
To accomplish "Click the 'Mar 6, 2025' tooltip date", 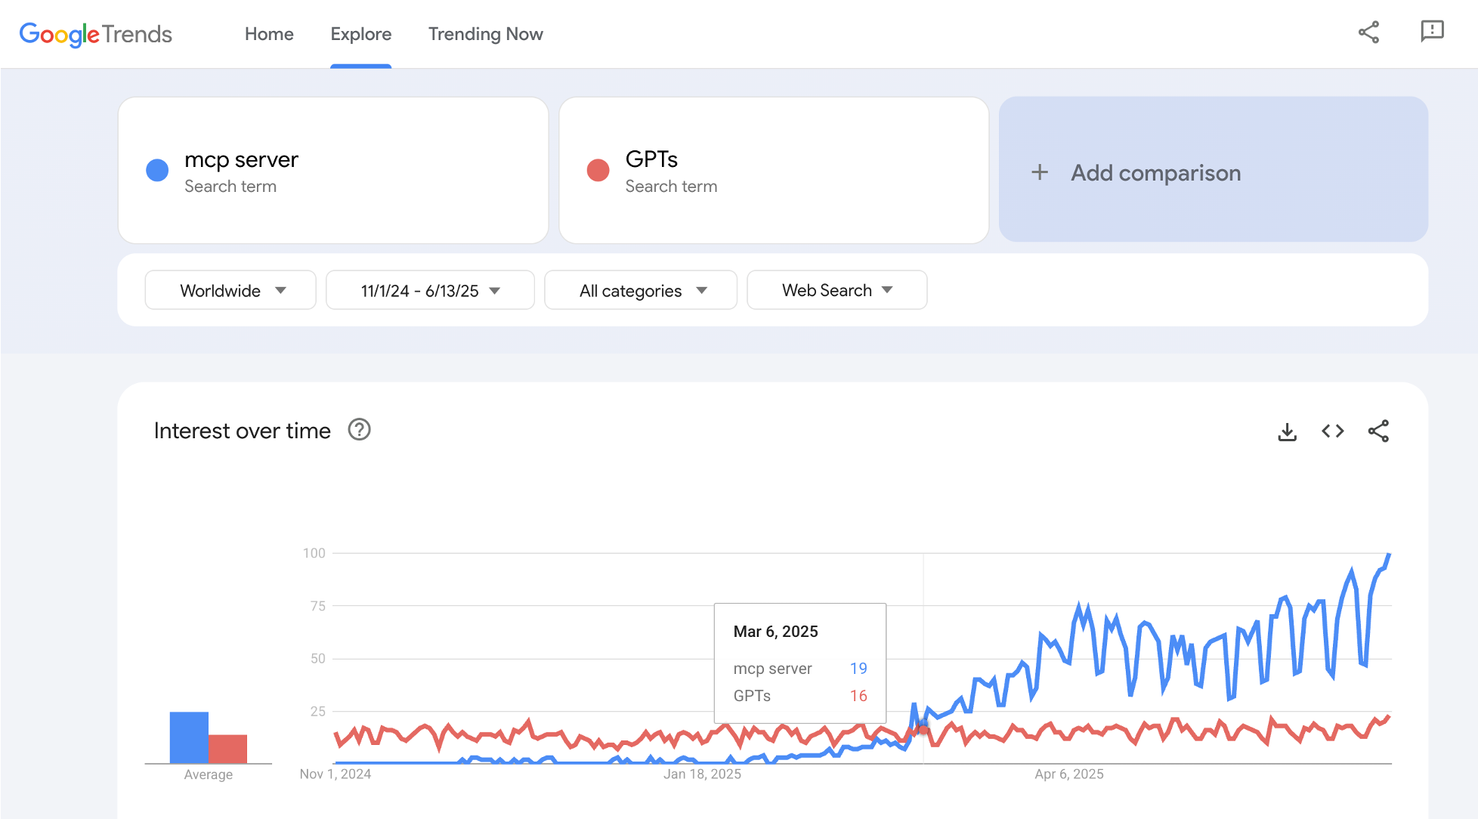I will coord(776,632).
